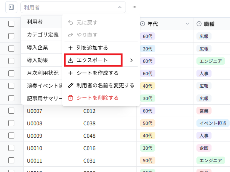Click the C031 cell
230x172 pixels.
click(108, 160)
